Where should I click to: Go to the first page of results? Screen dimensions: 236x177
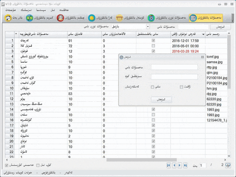point(169,165)
